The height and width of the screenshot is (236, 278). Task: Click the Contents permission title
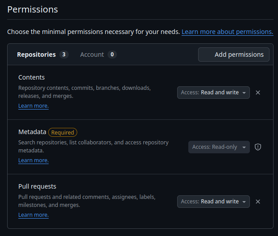(x=31, y=77)
